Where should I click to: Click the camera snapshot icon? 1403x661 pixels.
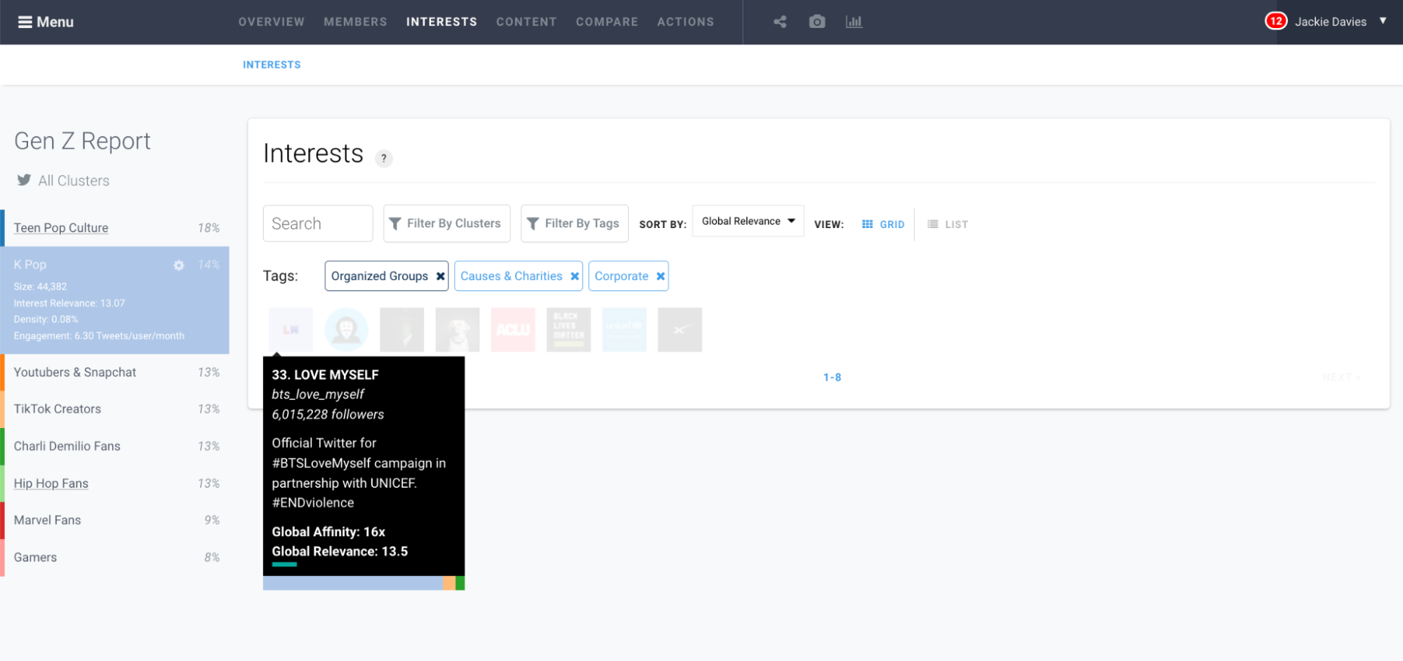click(817, 22)
